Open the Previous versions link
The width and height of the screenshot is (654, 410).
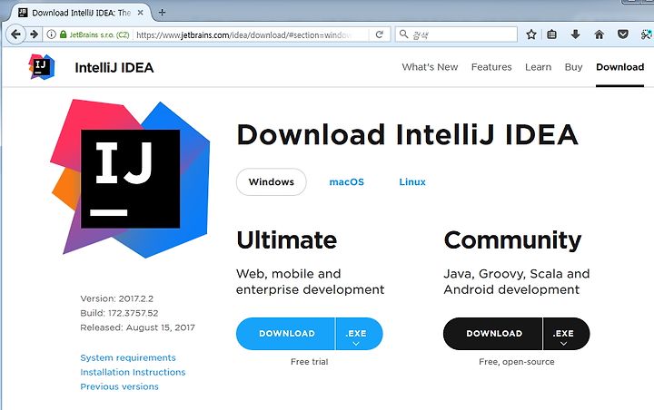(119, 386)
